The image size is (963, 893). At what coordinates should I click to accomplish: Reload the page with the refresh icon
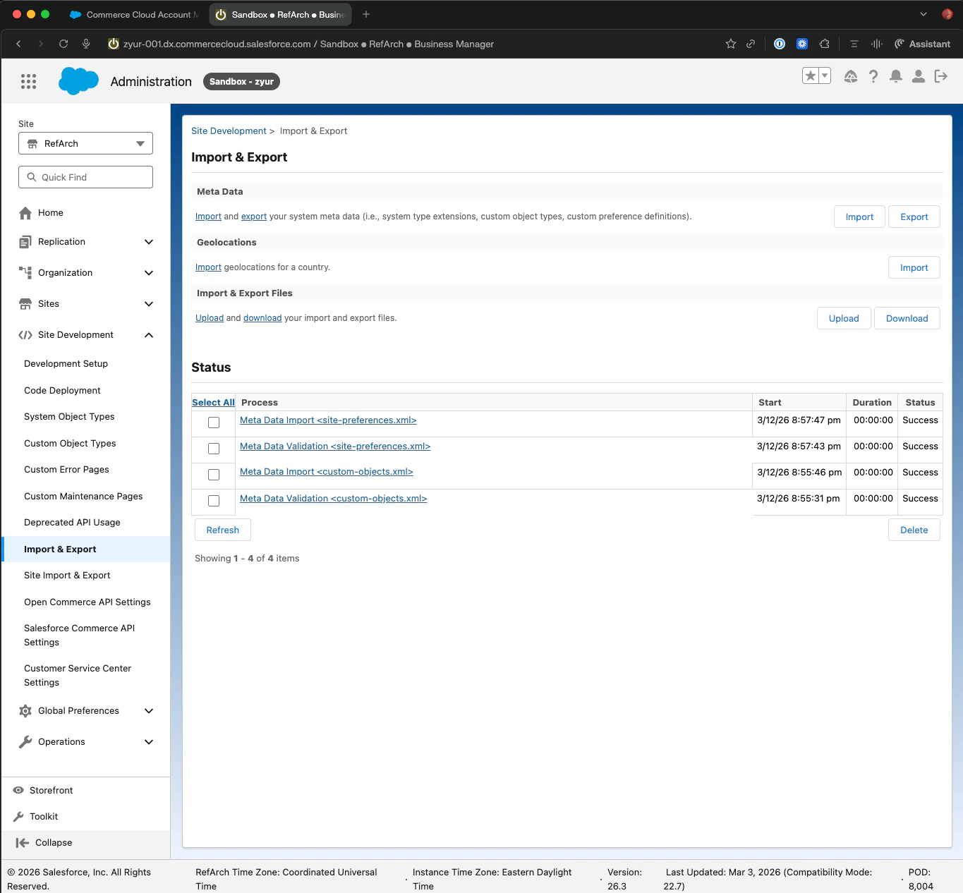[x=63, y=44]
